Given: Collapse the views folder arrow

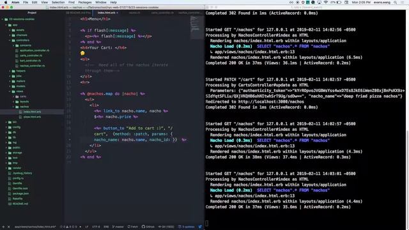Looking at the screenshot, I should (10, 91).
